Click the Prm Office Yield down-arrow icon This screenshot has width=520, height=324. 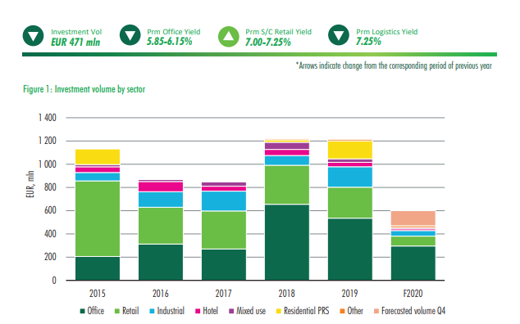click(130, 35)
